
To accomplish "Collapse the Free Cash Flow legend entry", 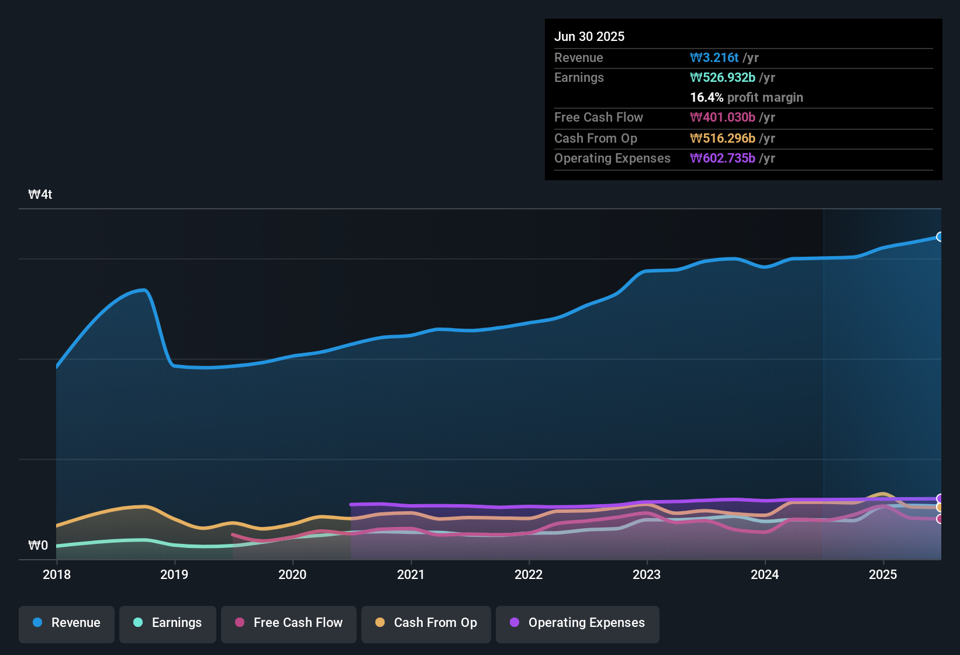I will 288,623.
